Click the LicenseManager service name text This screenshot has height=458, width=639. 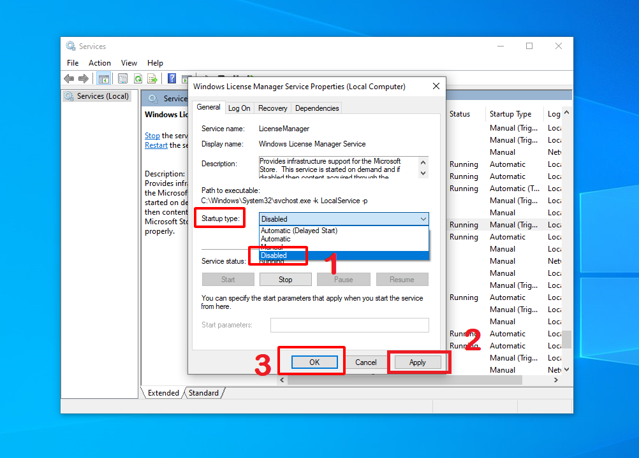[x=284, y=129]
